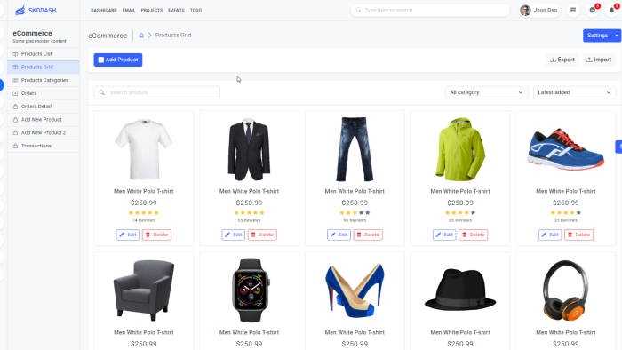Open the Todo menu
The height and width of the screenshot is (350, 622).
click(195, 11)
